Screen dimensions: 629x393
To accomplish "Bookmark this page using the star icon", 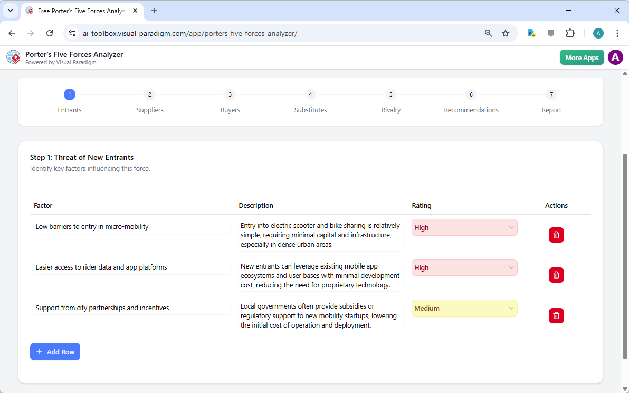I will [506, 33].
